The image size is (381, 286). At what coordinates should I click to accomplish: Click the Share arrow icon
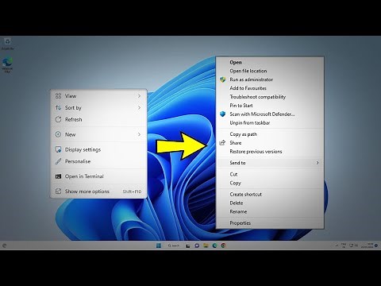click(x=222, y=143)
